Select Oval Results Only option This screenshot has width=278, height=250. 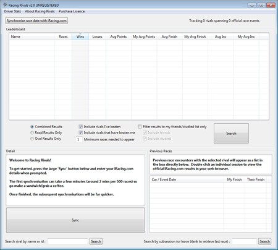coord(32,139)
